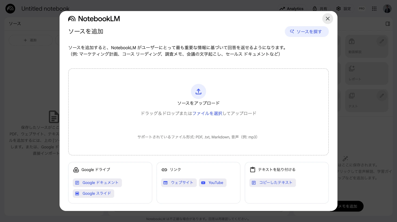Add a ウェブサイト link source

(179, 183)
